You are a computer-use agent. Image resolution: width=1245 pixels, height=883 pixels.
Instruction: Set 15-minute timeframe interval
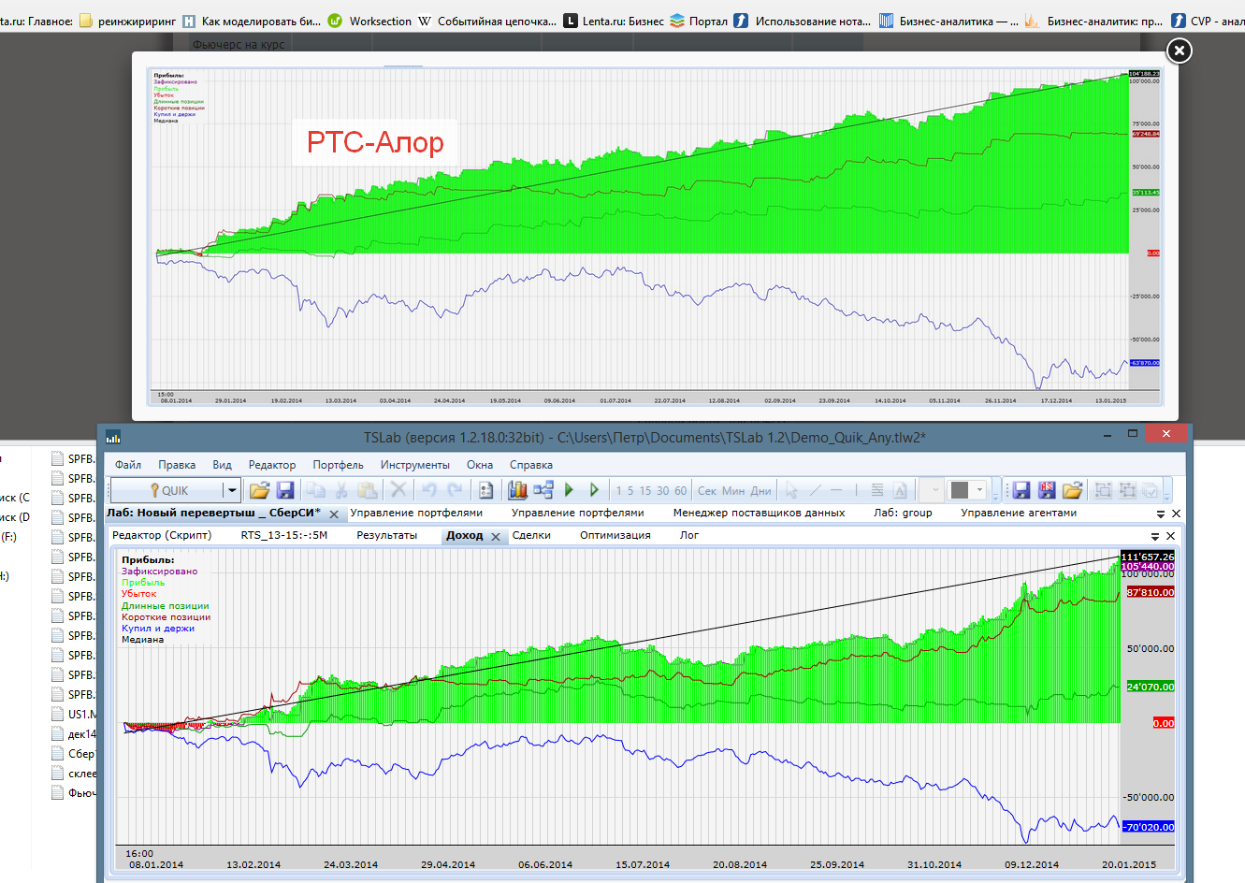click(x=645, y=491)
